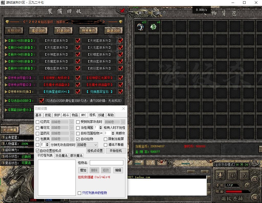Click the 当怪周围 number spinner arrows
The height and width of the screenshot is (203, 262).
pos(101,128)
